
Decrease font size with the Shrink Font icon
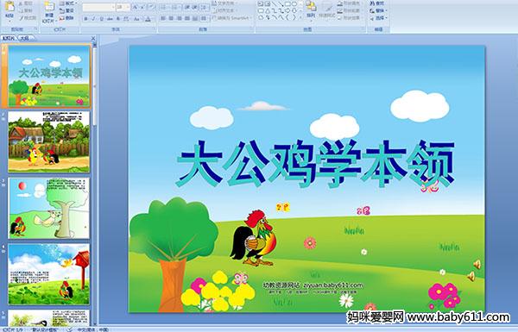[x=143, y=7]
